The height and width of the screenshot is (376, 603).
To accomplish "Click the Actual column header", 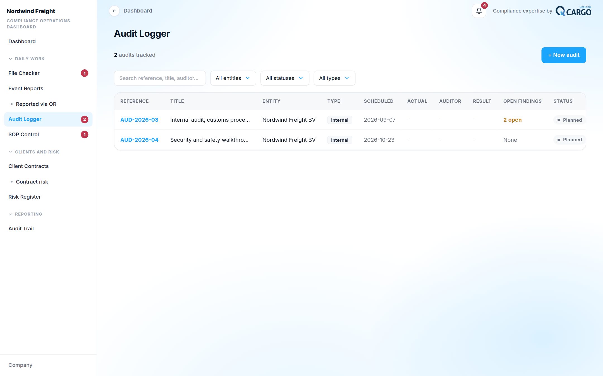I will click(x=417, y=101).
